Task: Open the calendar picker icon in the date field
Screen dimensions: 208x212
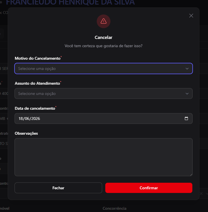Action: point(186,119)
